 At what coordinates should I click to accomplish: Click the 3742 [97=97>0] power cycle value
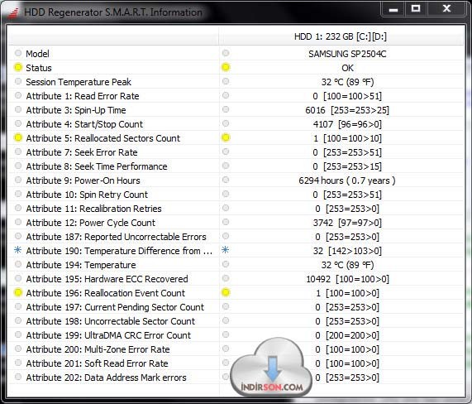[x=347, y=223]
